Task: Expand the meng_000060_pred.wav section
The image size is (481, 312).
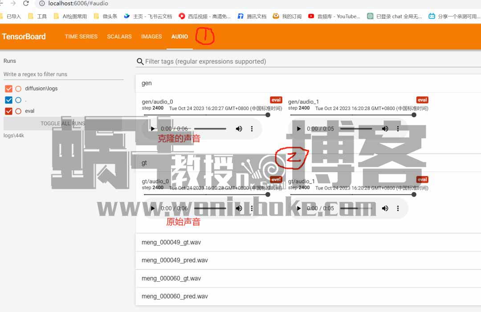Action: pos(175,296)
